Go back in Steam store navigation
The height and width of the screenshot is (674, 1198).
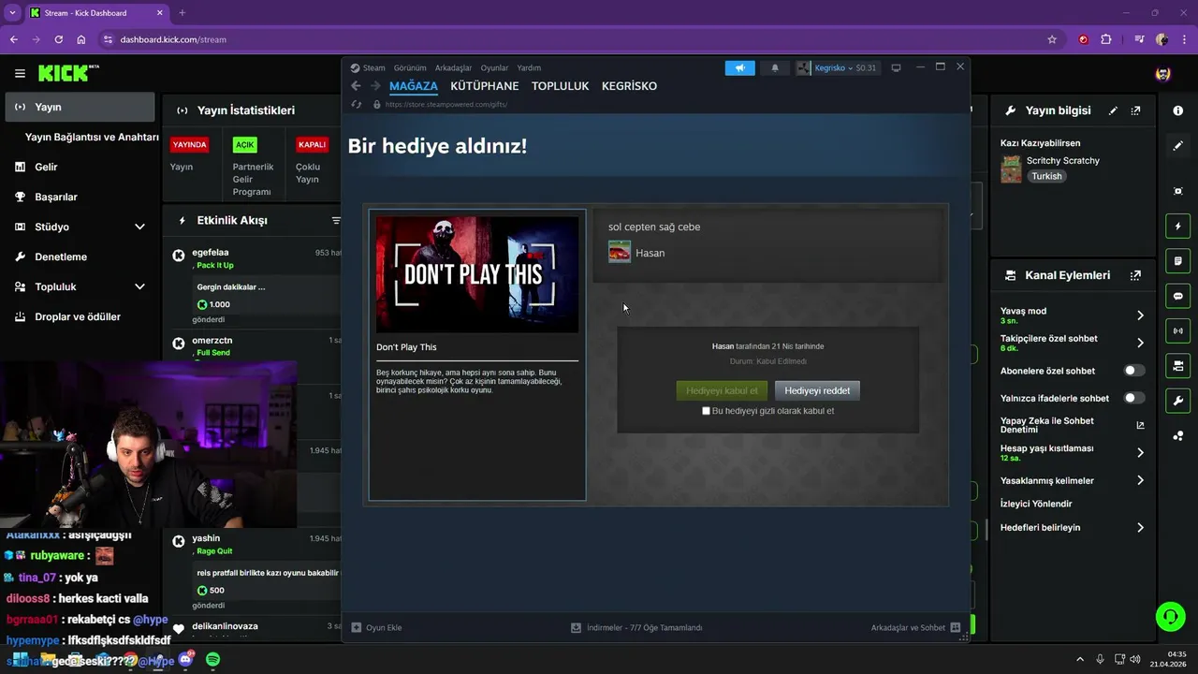click(356, 85)
